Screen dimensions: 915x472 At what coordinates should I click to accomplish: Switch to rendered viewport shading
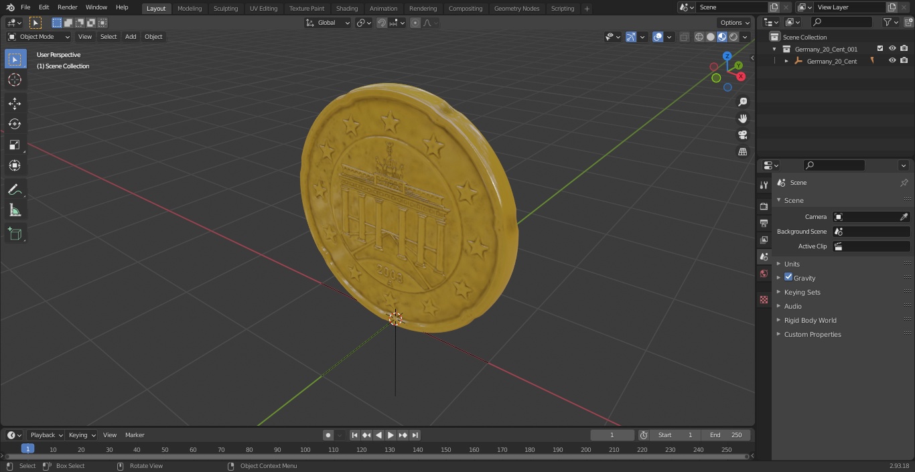733,37
